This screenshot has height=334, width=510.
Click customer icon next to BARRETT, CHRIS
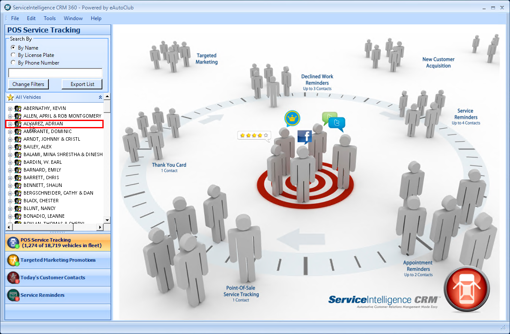tap(18, 178)
